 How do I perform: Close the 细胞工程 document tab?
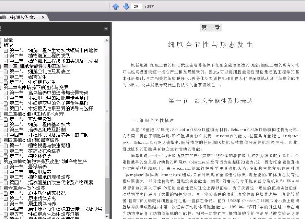pyautogui.click(x=43, y=17)
